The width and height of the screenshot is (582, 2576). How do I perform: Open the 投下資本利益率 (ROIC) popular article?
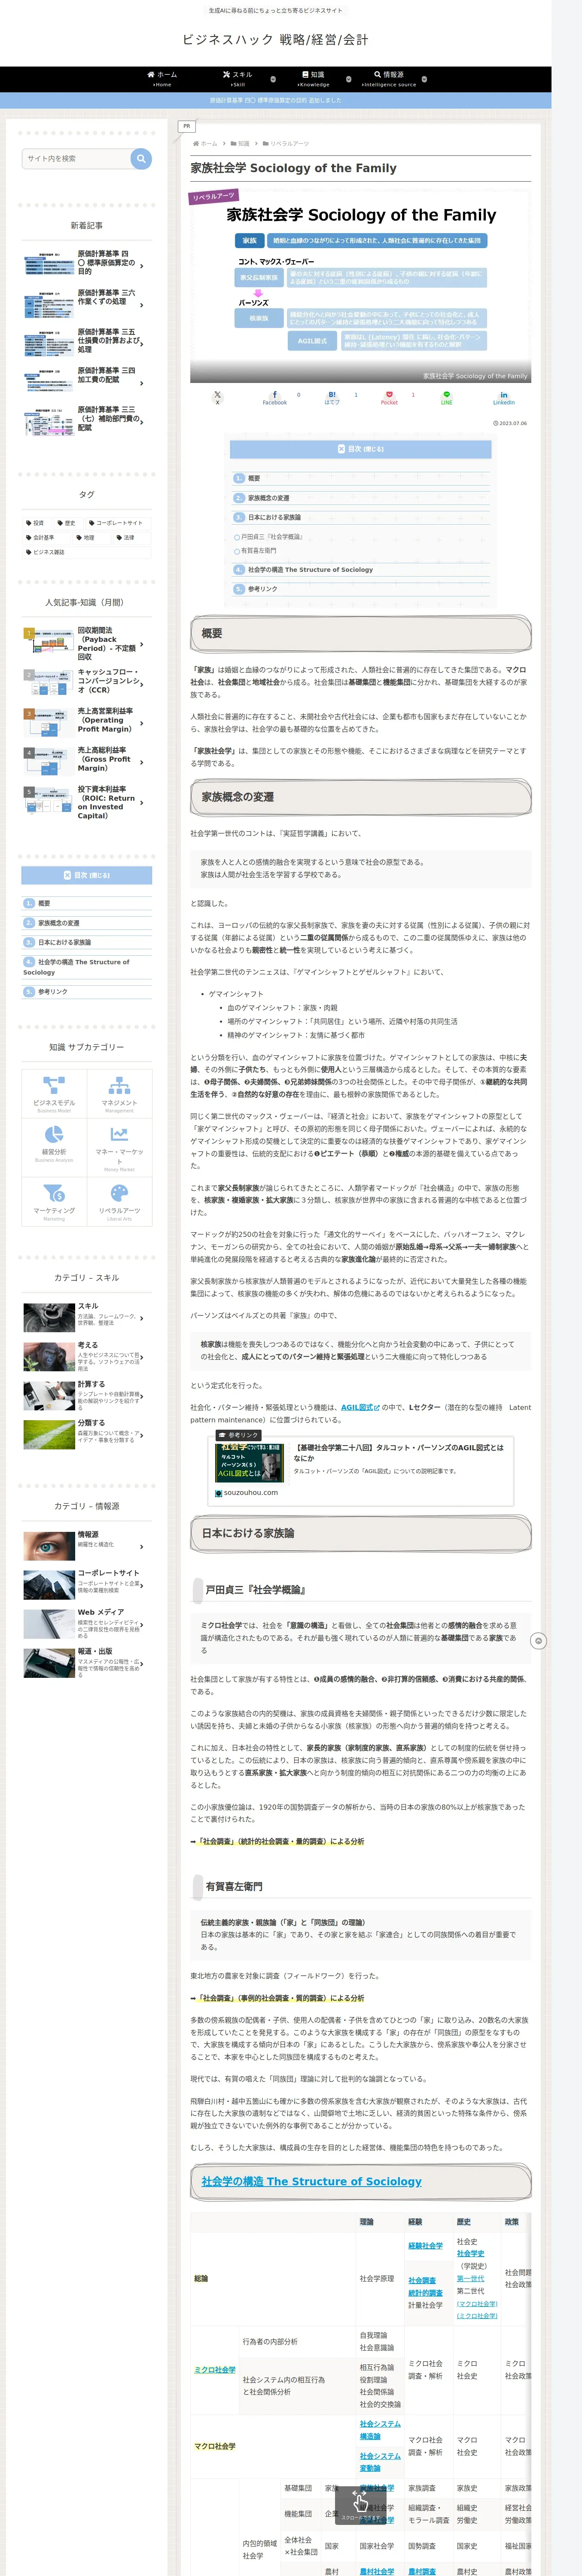pyautogui.click(x=87, y=802)
